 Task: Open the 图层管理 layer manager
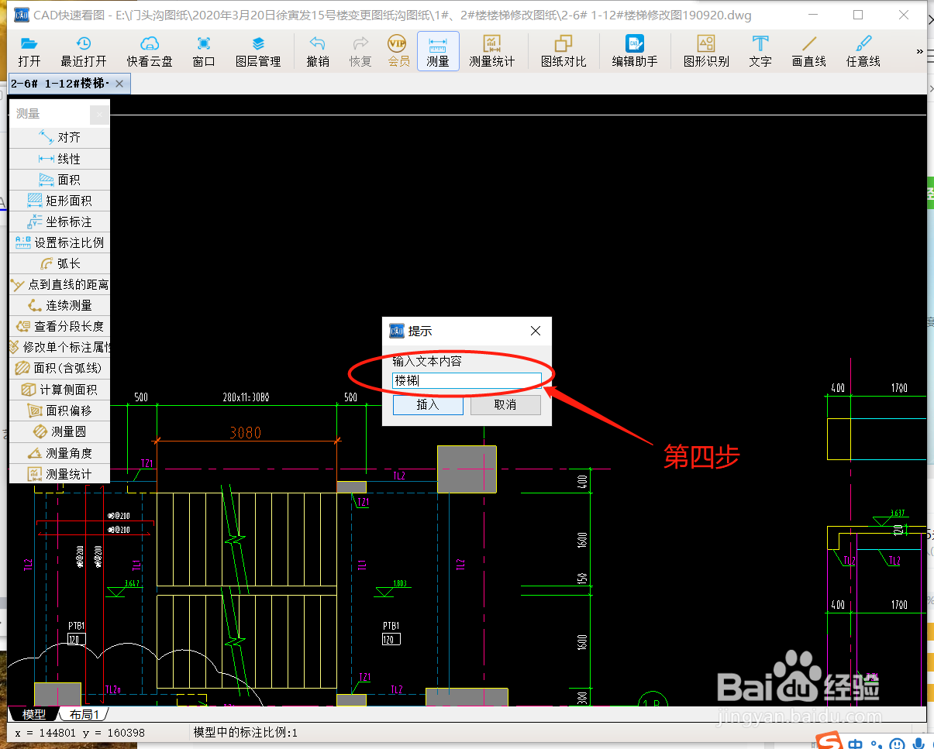[259, 51]
